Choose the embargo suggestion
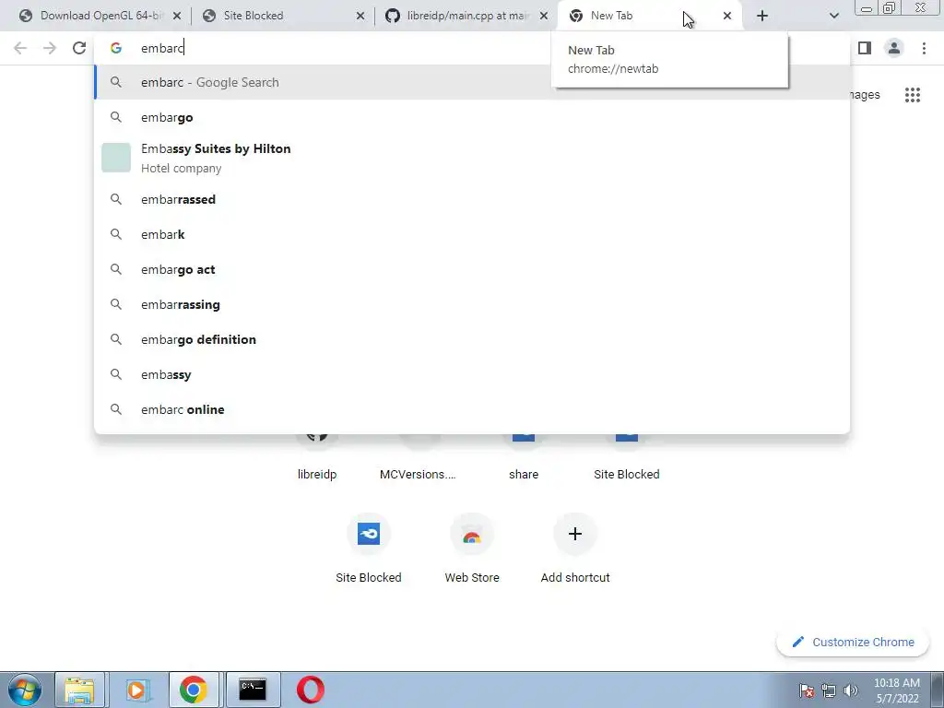The image size is (944, 708). (x=472, y=117)
